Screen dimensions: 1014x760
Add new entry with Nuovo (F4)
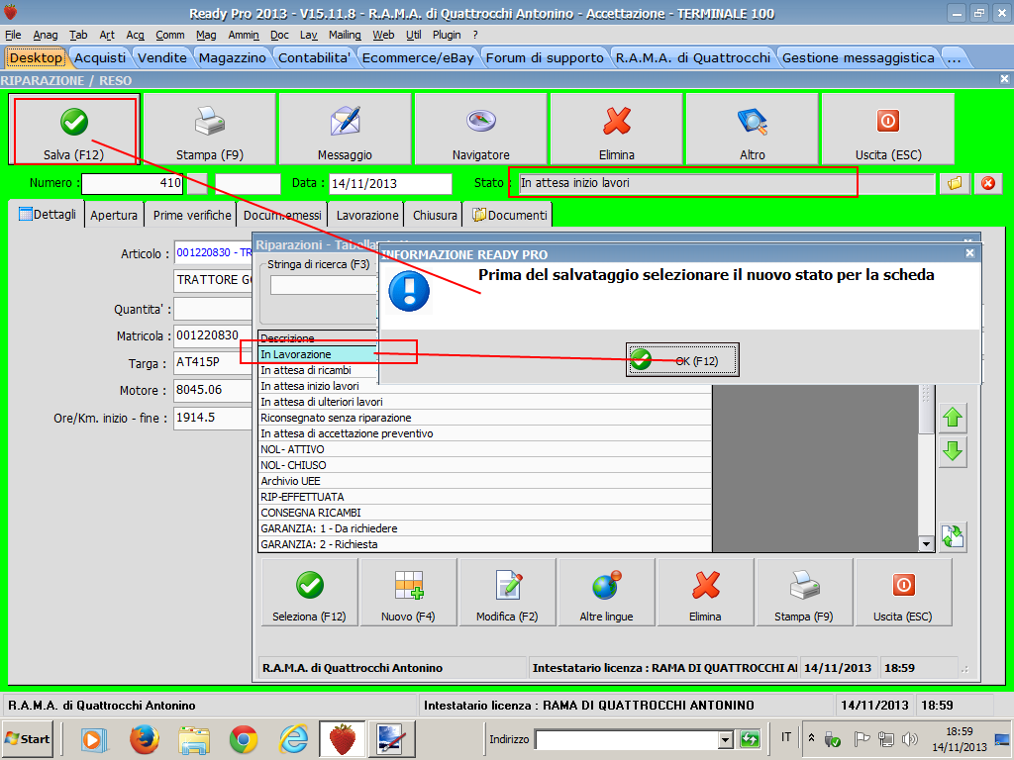(x=408, y=593)
